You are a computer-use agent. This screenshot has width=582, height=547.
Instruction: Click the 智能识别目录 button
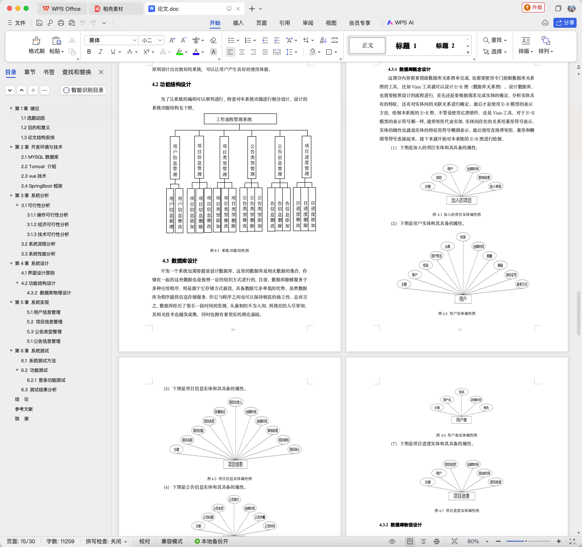(83, 90)
